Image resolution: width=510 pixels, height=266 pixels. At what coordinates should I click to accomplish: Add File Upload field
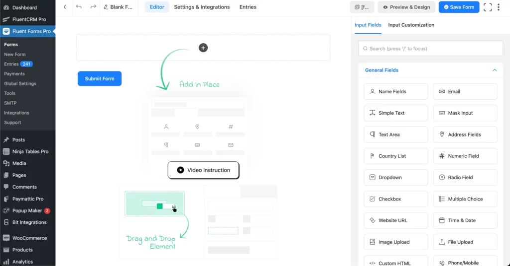coord(465,242)
